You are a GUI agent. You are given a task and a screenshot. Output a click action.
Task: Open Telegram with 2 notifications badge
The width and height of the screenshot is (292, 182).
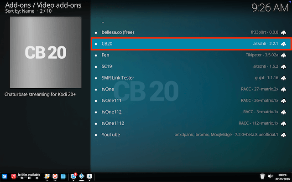(74, 176)
